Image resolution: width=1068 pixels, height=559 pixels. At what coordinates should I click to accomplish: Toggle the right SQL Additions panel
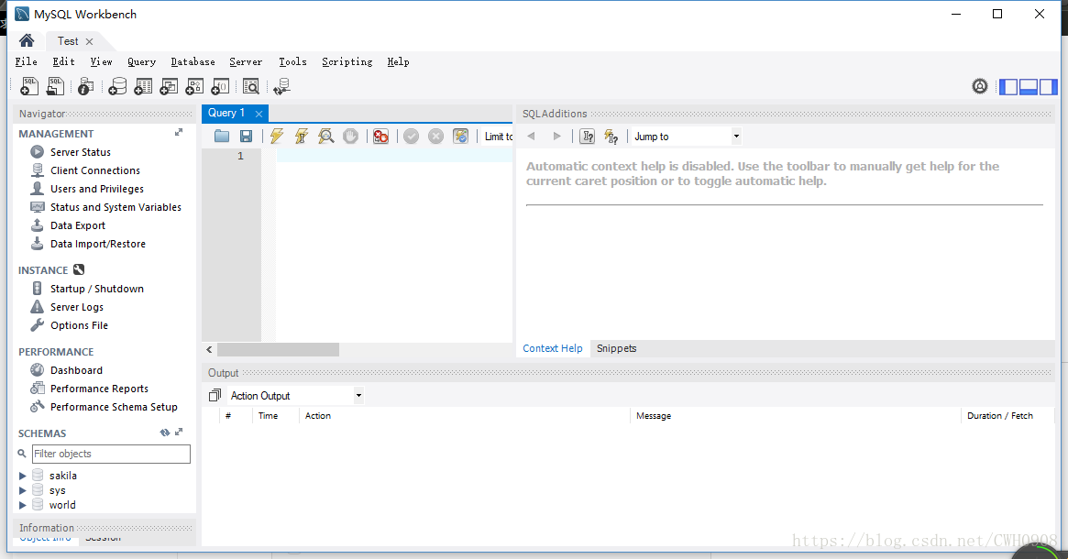1048,86
